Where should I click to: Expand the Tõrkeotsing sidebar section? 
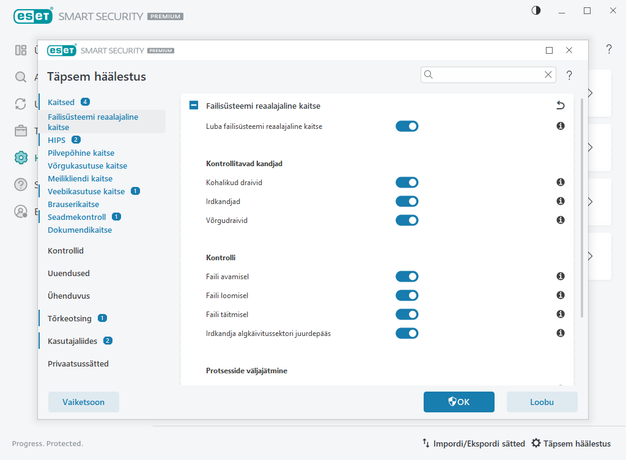coord(70,318)
